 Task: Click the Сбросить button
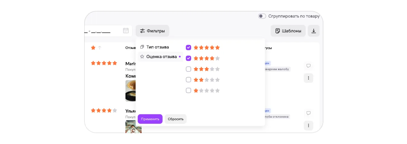(176, 119)
